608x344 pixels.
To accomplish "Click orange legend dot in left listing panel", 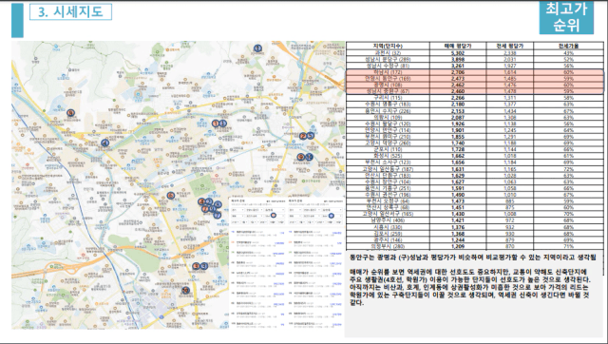I will [x=274, y=216].
